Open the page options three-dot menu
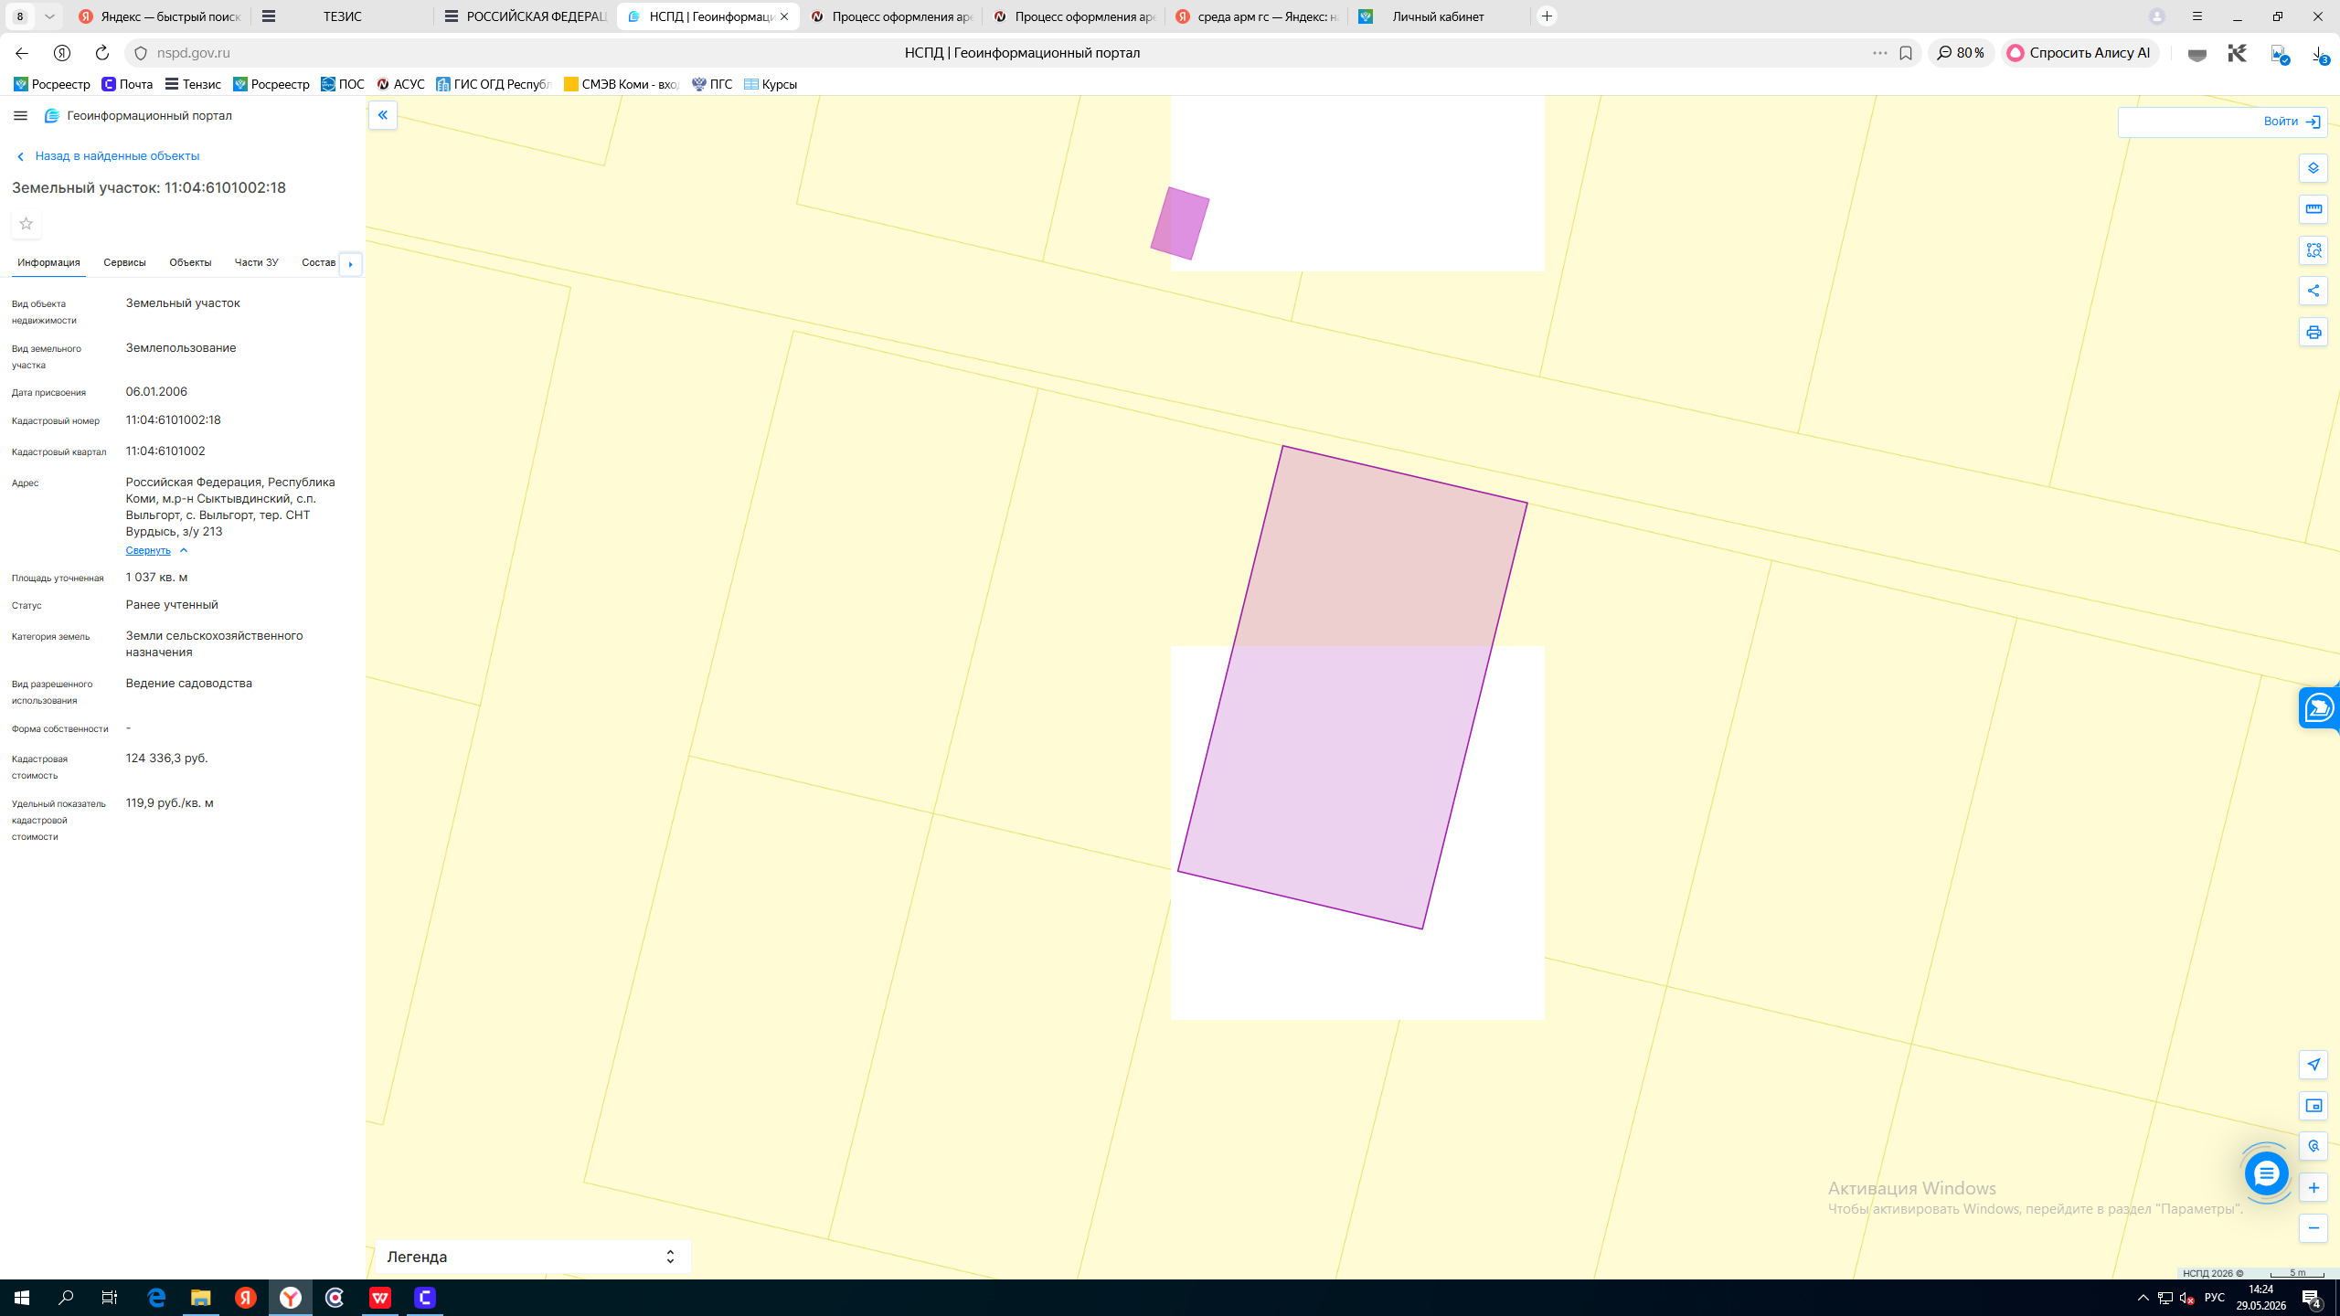2340x1316 pixels. (x=1880, y=53)
